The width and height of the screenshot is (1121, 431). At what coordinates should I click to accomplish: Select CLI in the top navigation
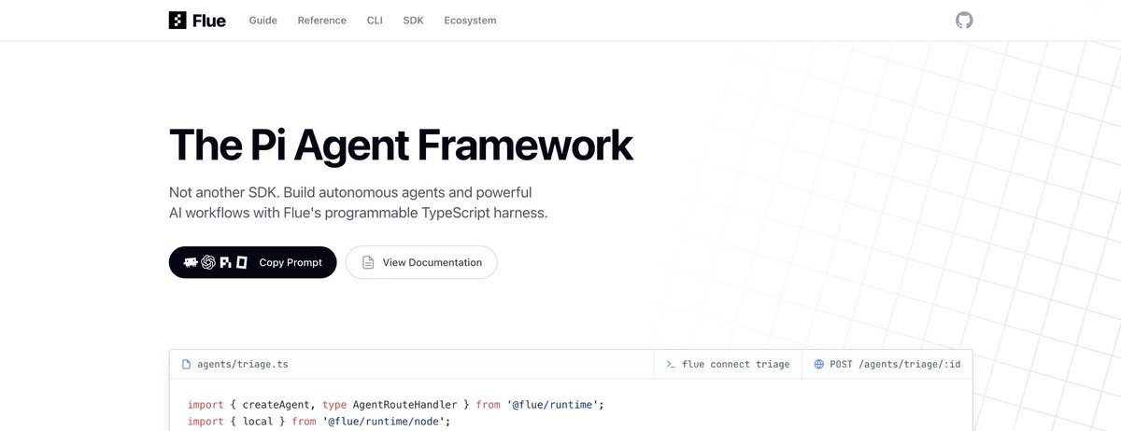[375, 21]
